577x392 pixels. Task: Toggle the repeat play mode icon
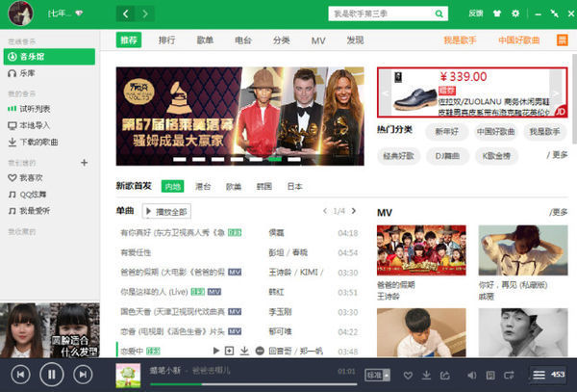click(509, 376)
